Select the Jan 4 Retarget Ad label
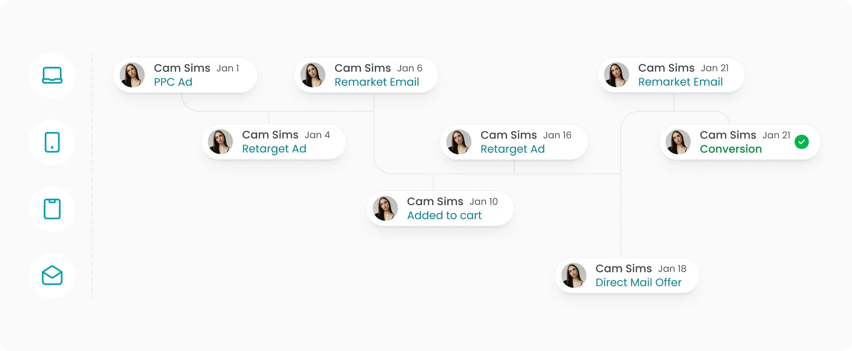This screenshot has width=852, height=351. coord(274,149)
